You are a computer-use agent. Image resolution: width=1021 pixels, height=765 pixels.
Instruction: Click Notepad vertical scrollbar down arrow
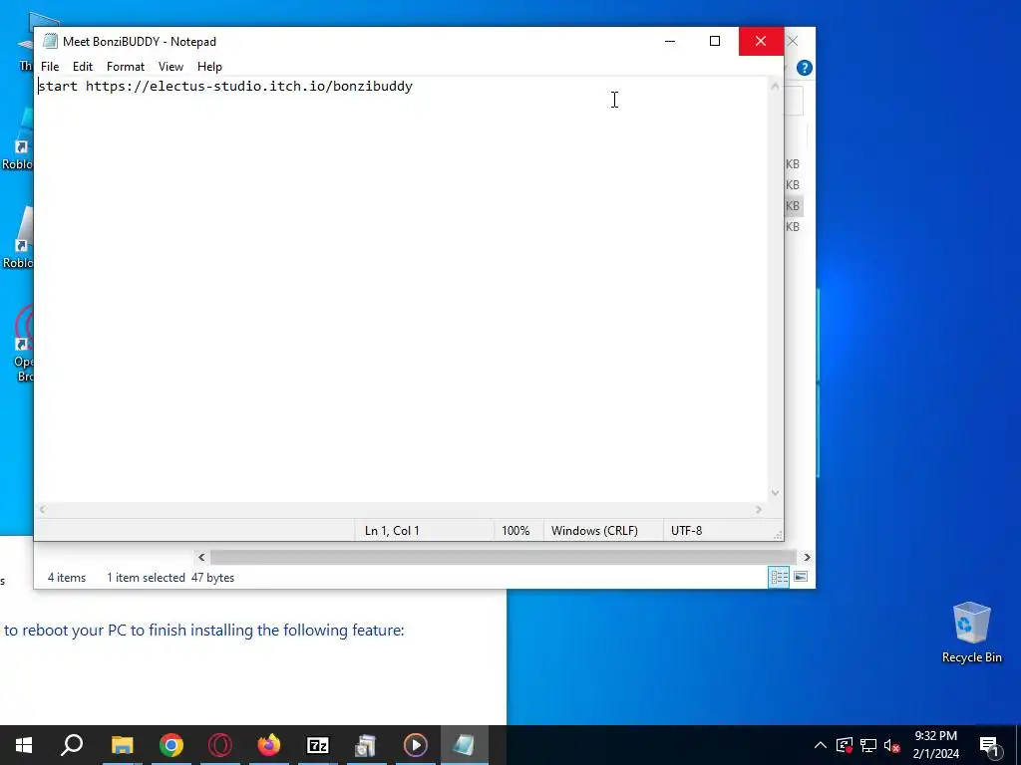775,493
